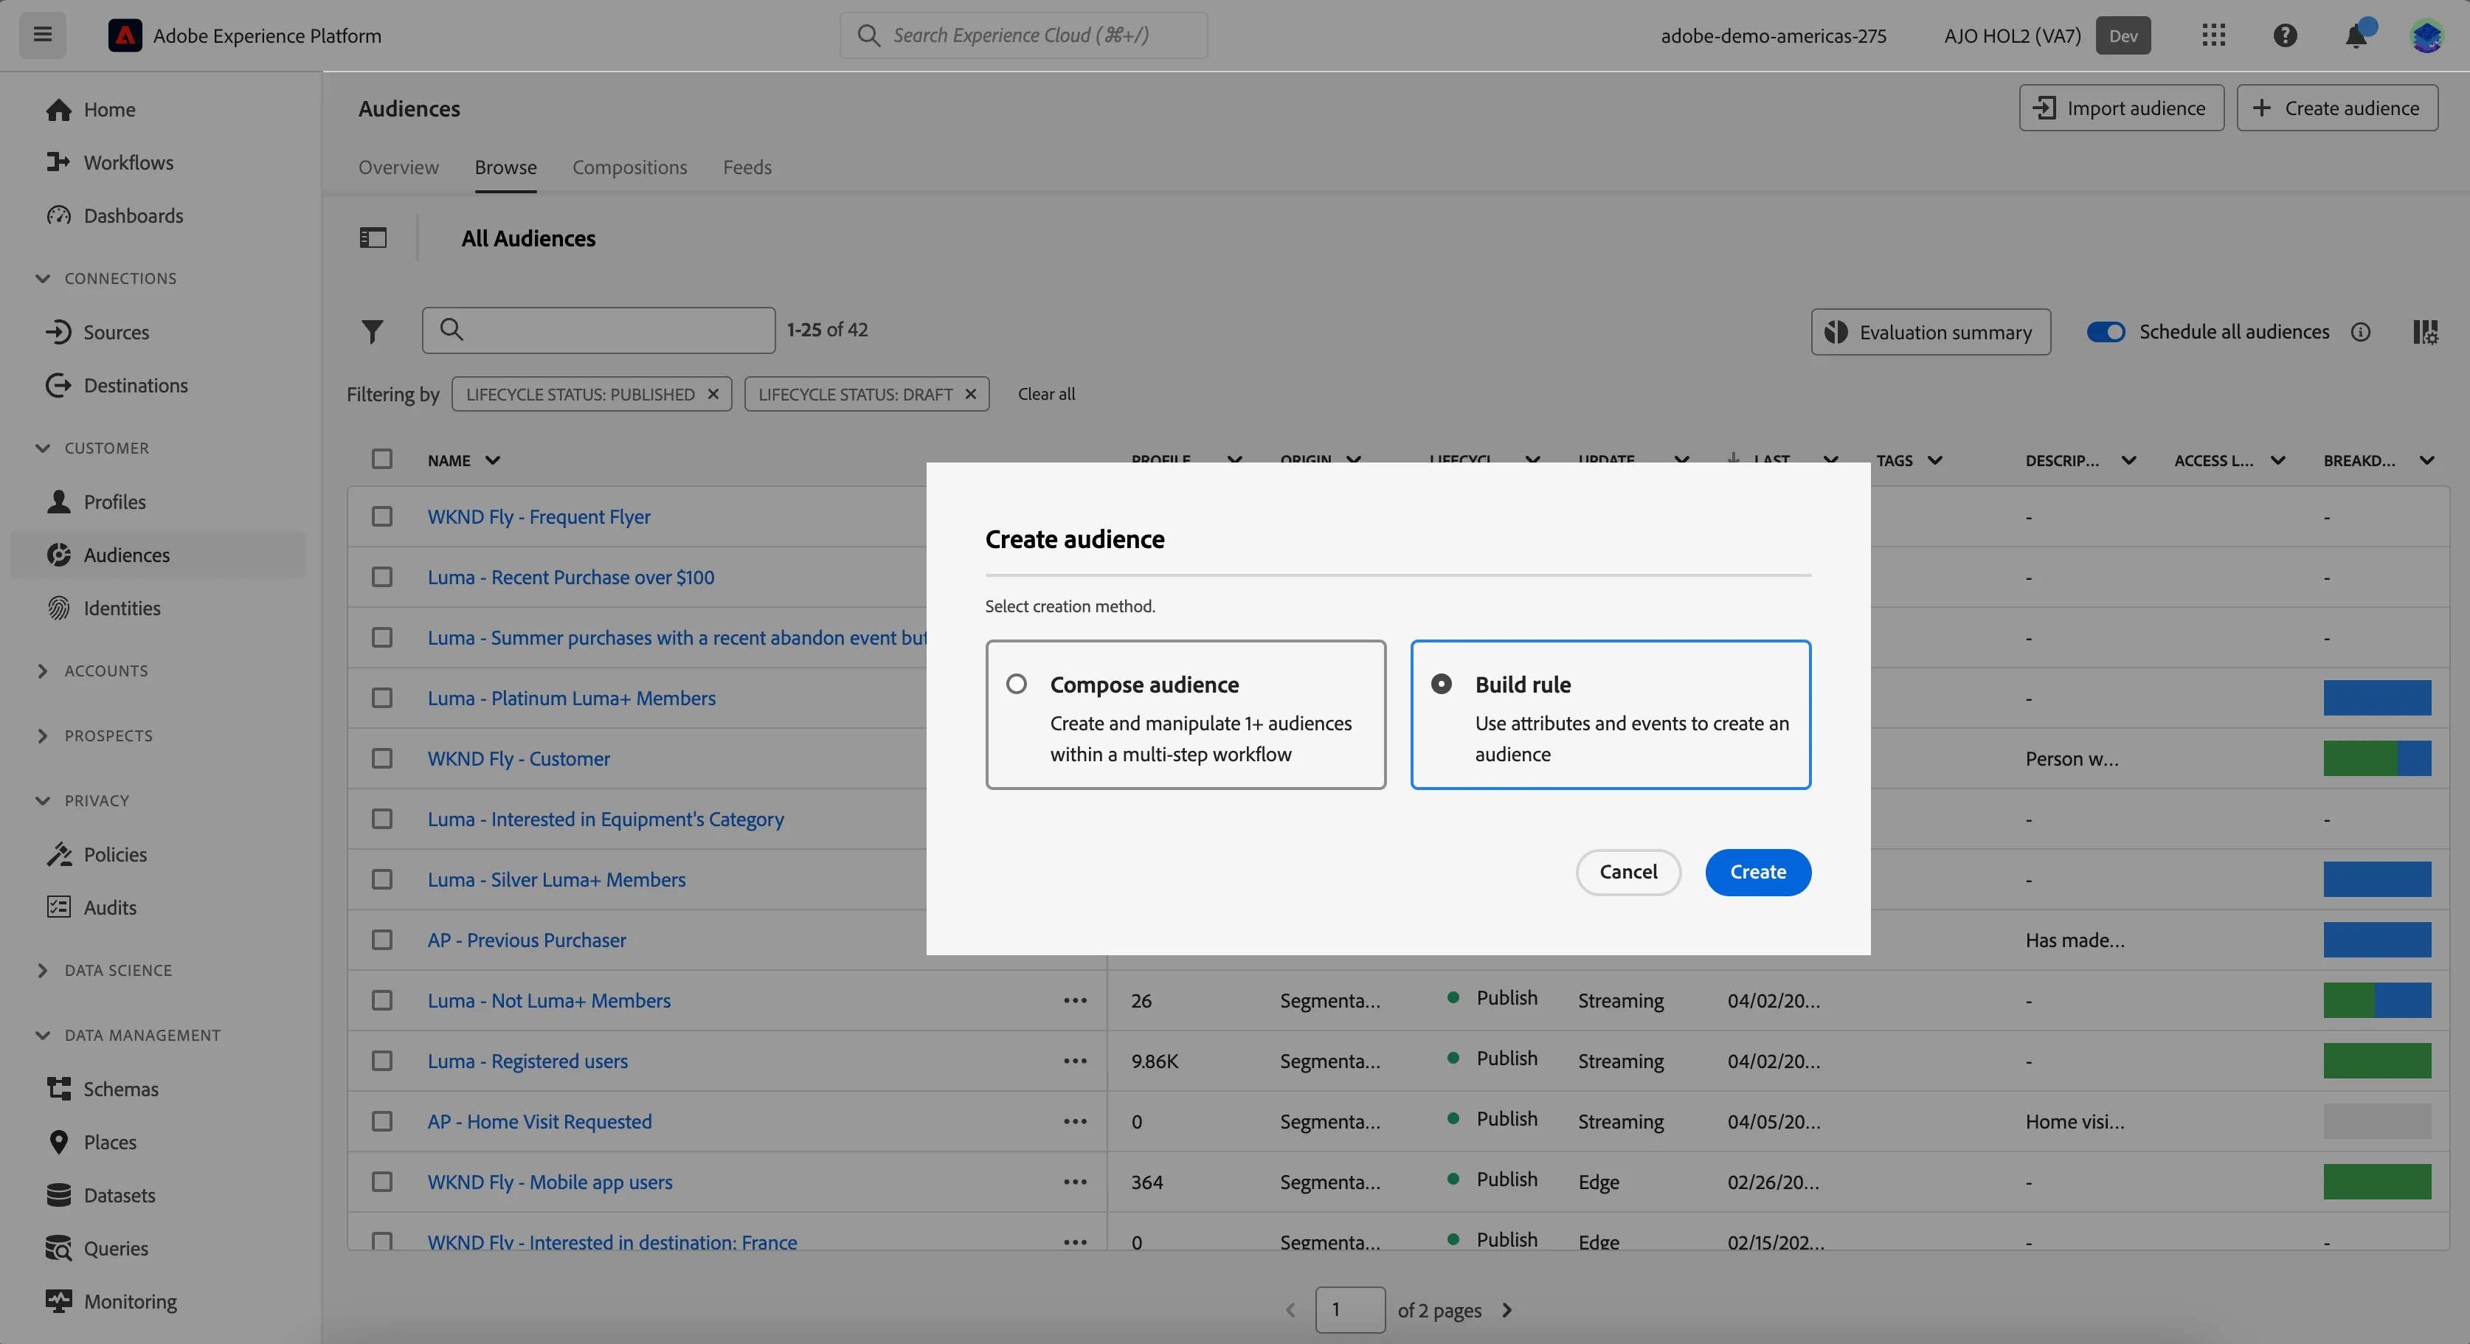Image resolution: width=2470 pixels, height=1344 pixels.
Task: Open the help question mark icon
Action: (2285, 35)
